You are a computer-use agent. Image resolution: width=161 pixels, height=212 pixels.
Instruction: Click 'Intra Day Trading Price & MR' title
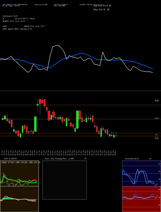tap(59, 159)
